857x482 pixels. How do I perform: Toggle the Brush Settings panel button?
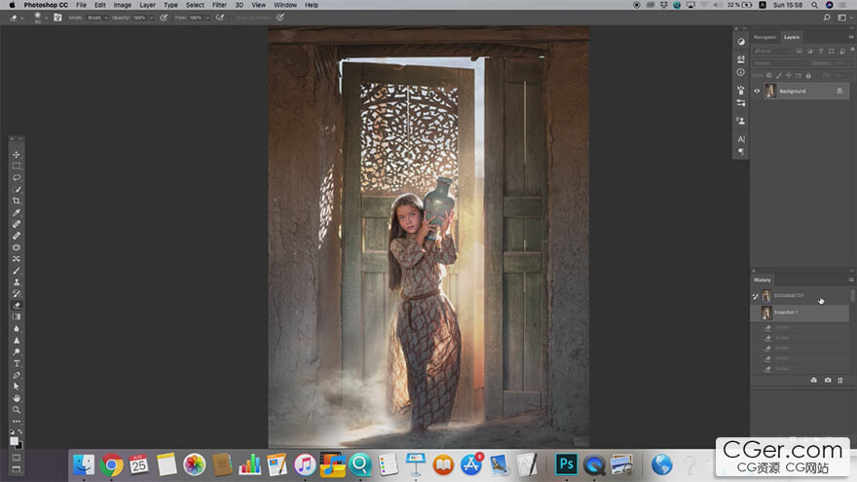coord(57,18)
